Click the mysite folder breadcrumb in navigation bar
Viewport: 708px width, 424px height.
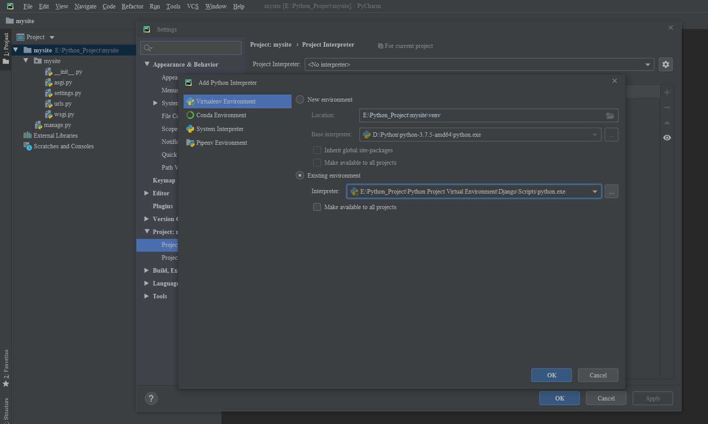click(20, 21)
